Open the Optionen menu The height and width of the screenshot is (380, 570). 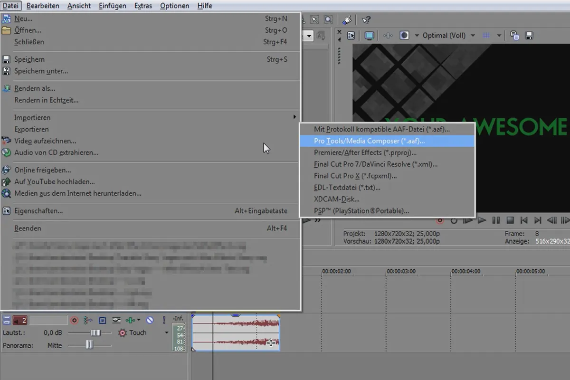coord(174,6)
